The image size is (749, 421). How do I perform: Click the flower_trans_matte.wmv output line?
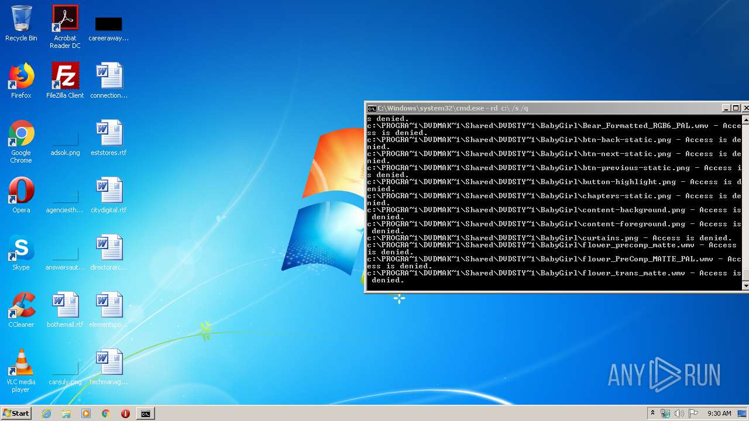point(554,277)
